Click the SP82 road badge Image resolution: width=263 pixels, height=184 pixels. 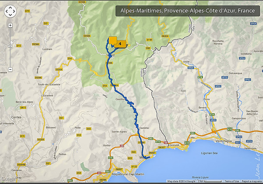248,79
